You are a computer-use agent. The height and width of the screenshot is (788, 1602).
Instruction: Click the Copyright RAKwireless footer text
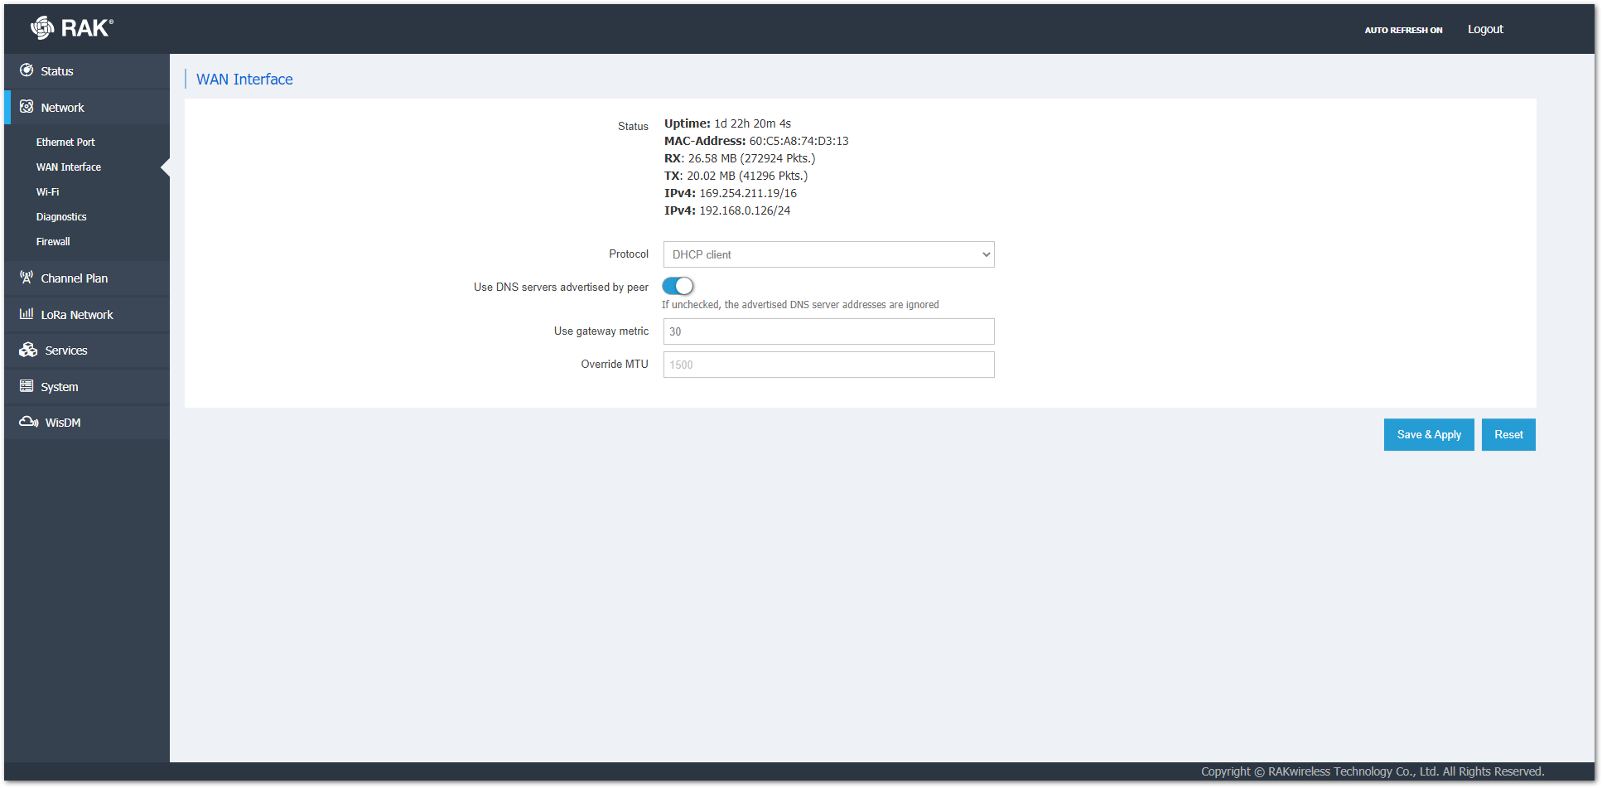1373,771
